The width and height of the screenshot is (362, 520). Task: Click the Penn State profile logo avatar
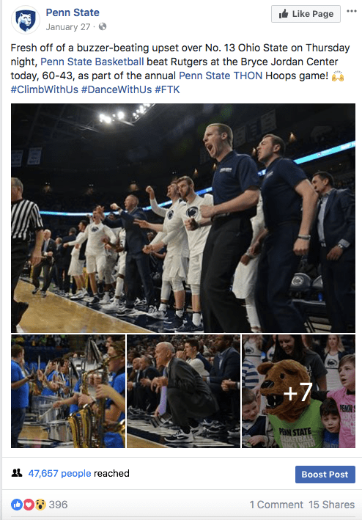coord(26,20)
